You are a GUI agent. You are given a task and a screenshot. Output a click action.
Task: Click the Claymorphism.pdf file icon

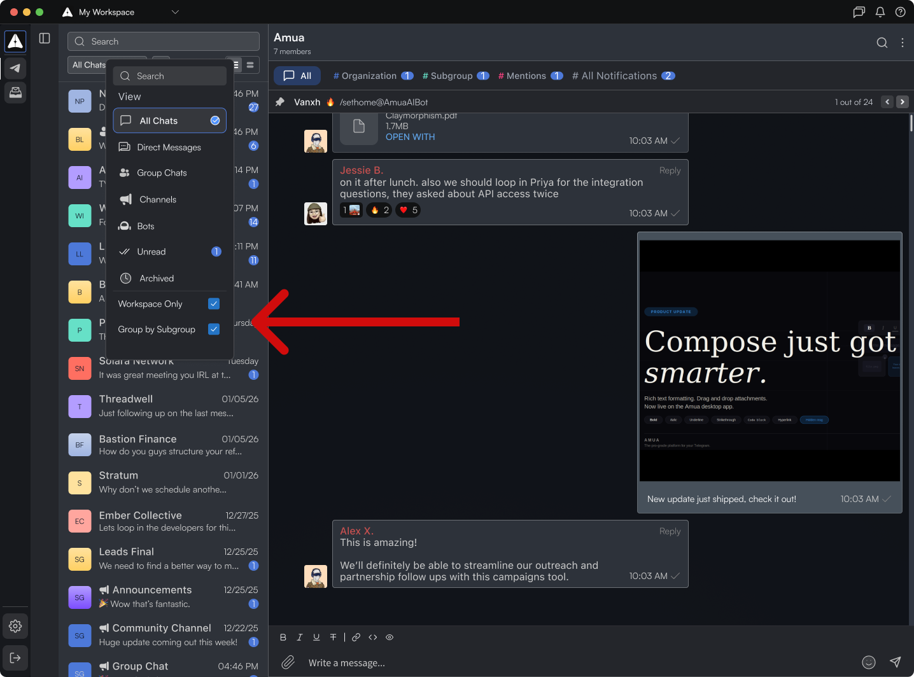pos(359,126)
